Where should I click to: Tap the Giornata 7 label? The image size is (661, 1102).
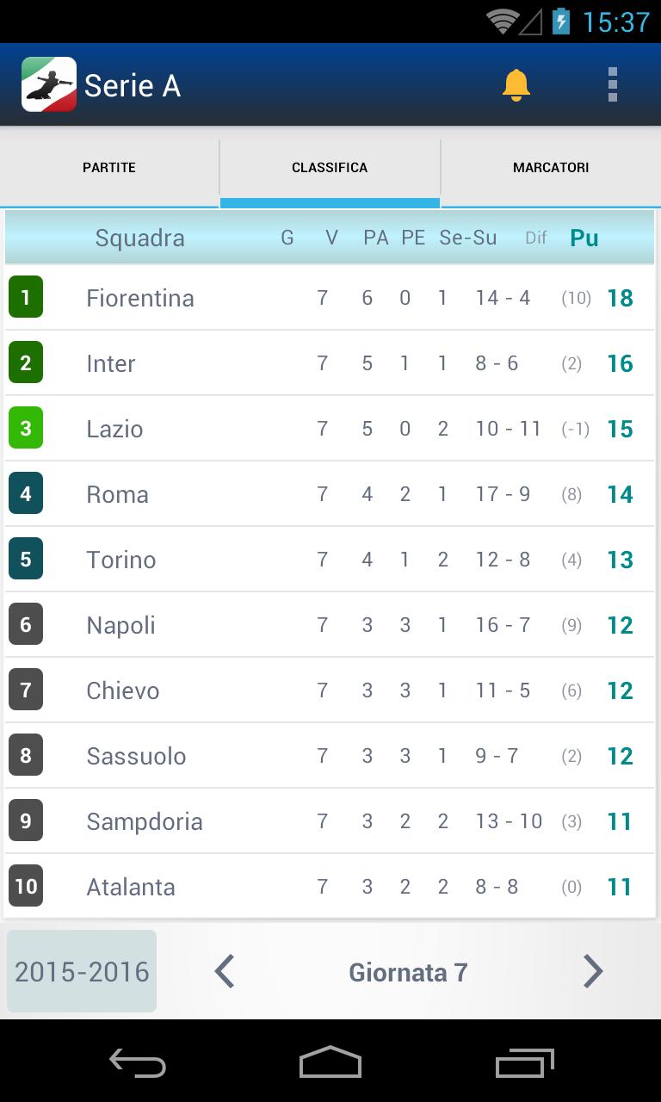[408, 971]
